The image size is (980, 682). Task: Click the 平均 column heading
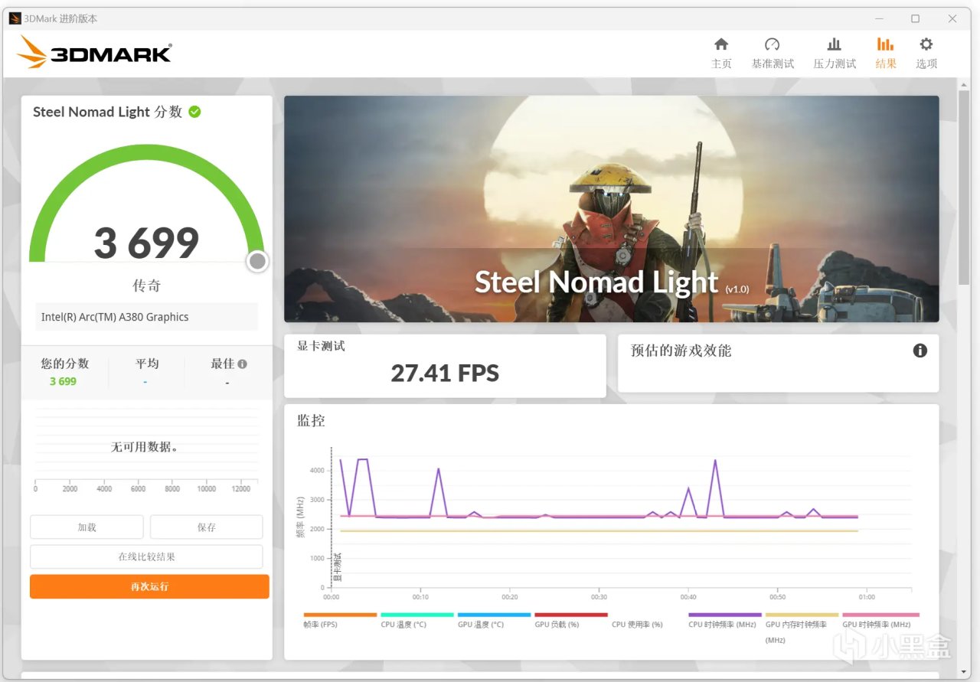[x=147, y=364]
